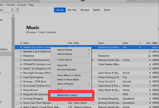Open the Account menu
The image size is (159, 108).
(22, 5)
